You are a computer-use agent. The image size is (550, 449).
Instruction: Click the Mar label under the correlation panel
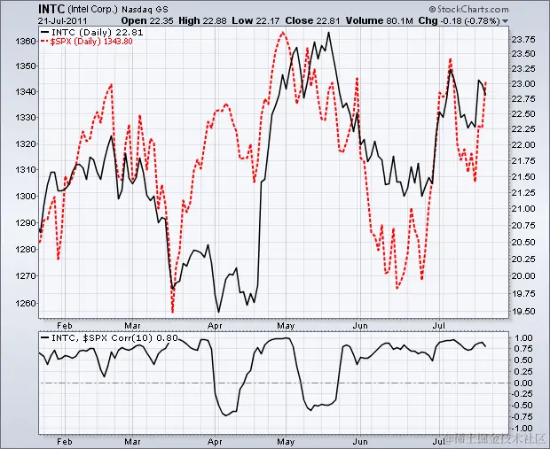[132, 442]
